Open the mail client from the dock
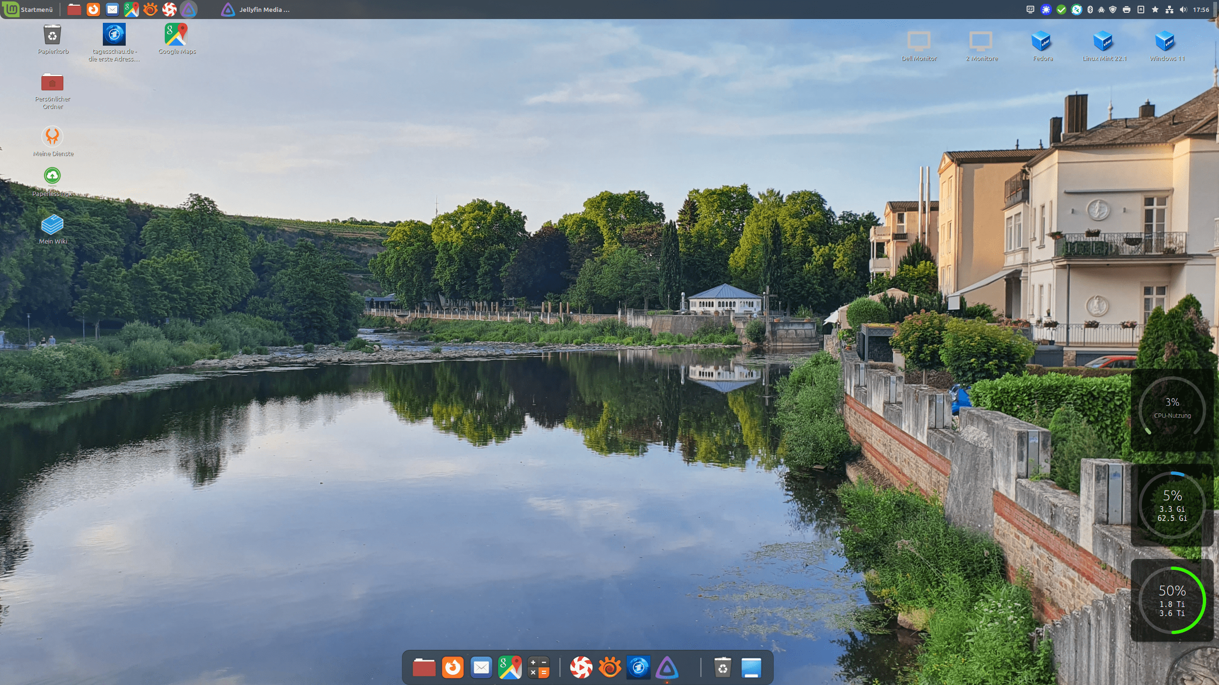 click(x=481, y=667)
